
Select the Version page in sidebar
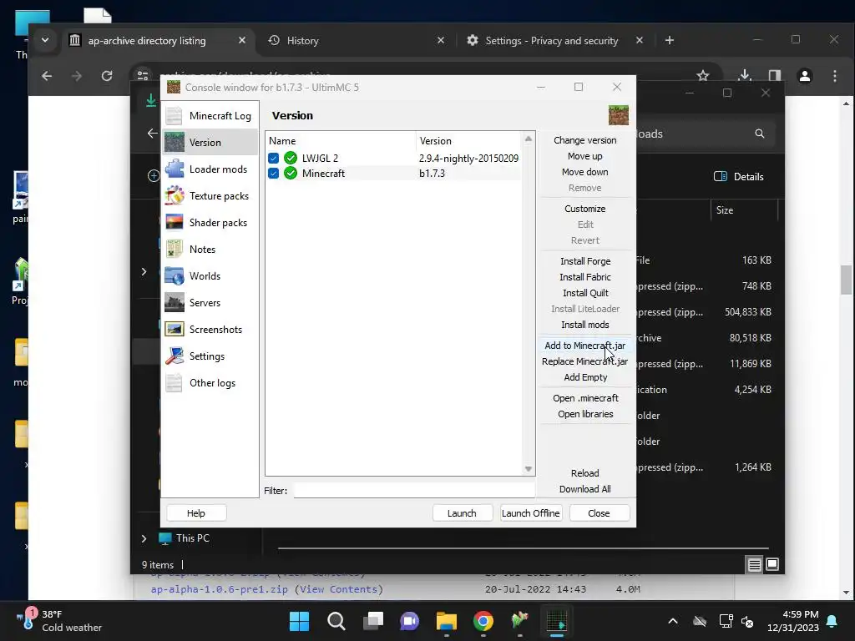[210, 142]
